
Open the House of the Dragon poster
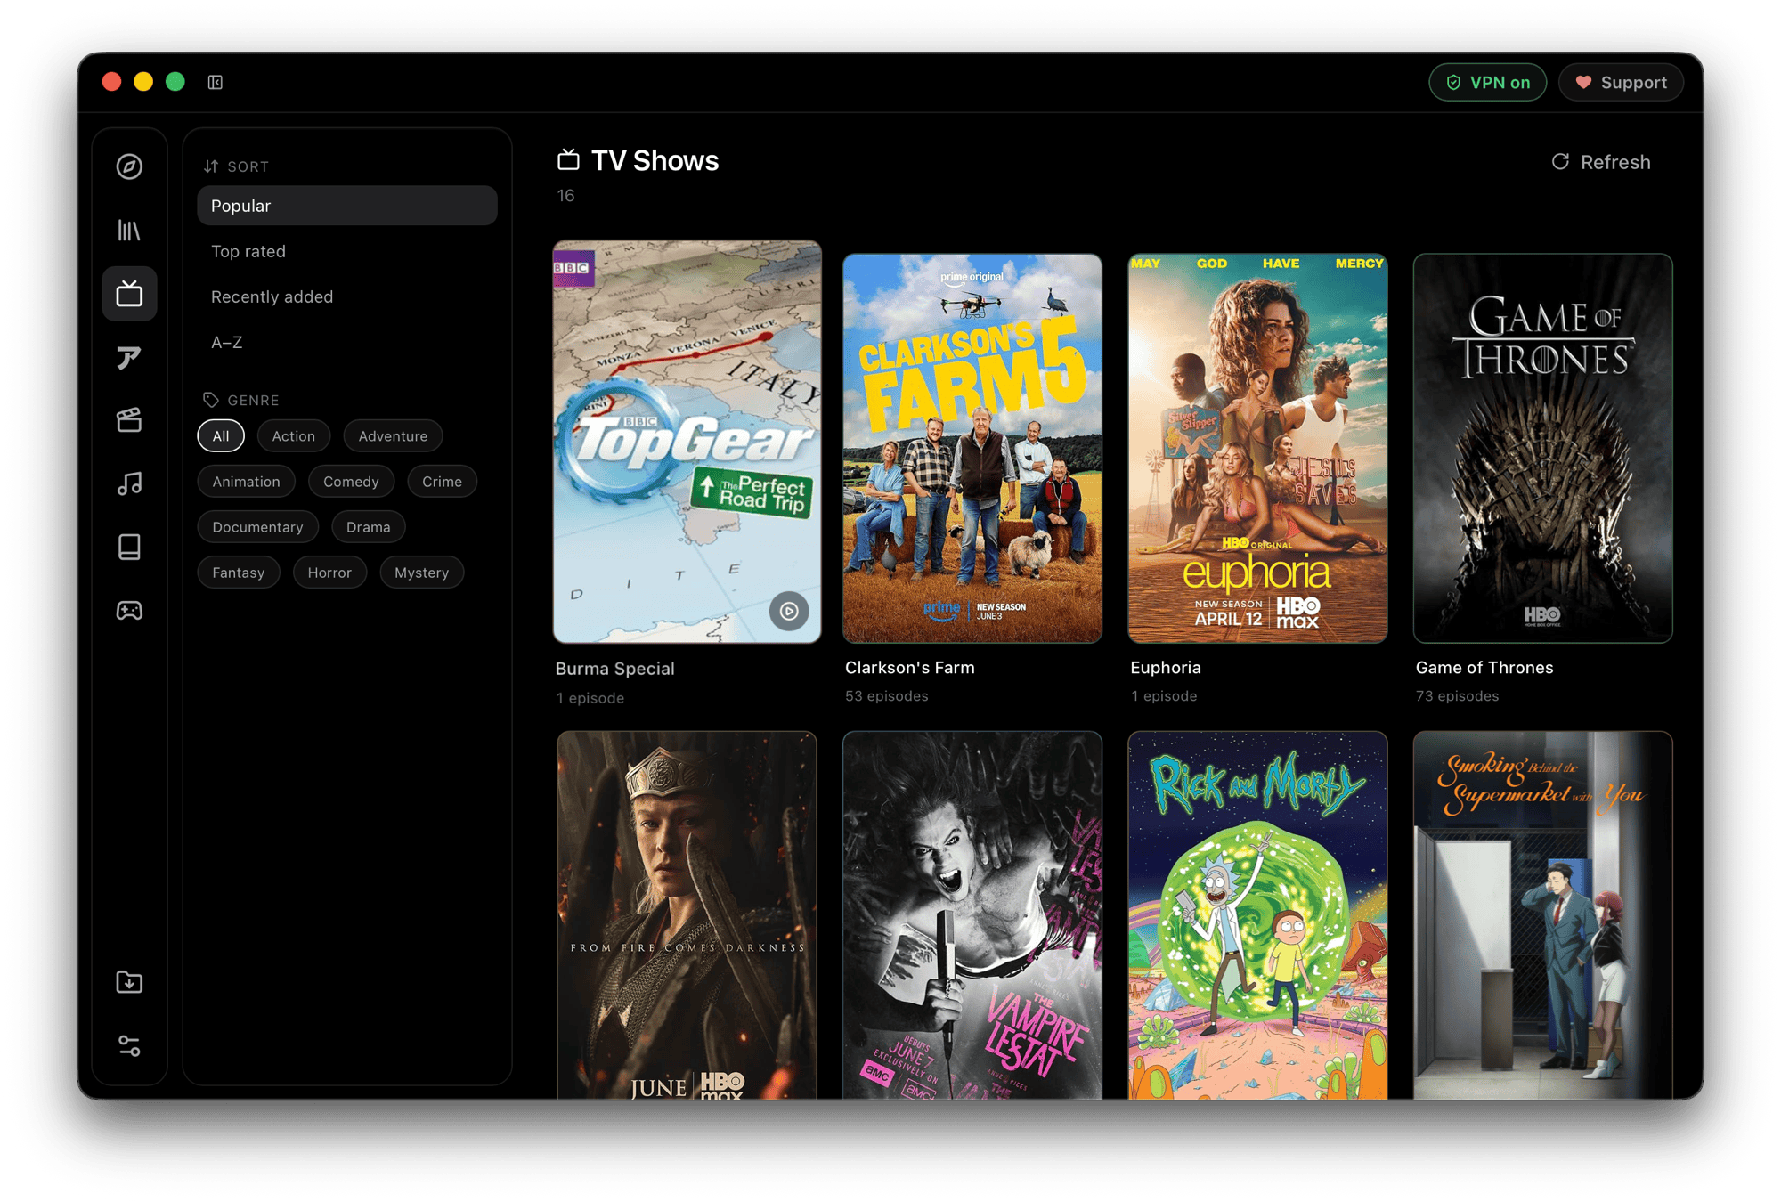pos(687,915)
